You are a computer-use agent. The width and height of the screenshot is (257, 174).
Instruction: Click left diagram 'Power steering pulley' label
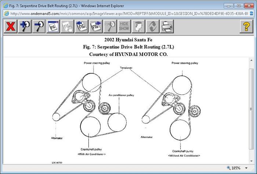(97, 63)
